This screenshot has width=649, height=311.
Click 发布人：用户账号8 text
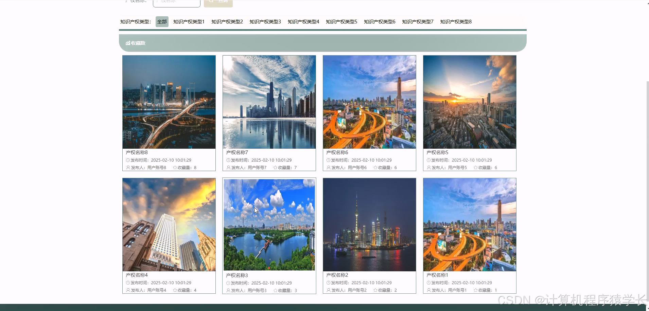click(148, 168)
